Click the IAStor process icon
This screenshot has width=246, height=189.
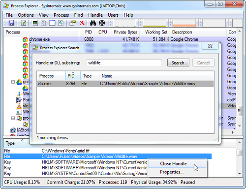(x=13, y=130)
